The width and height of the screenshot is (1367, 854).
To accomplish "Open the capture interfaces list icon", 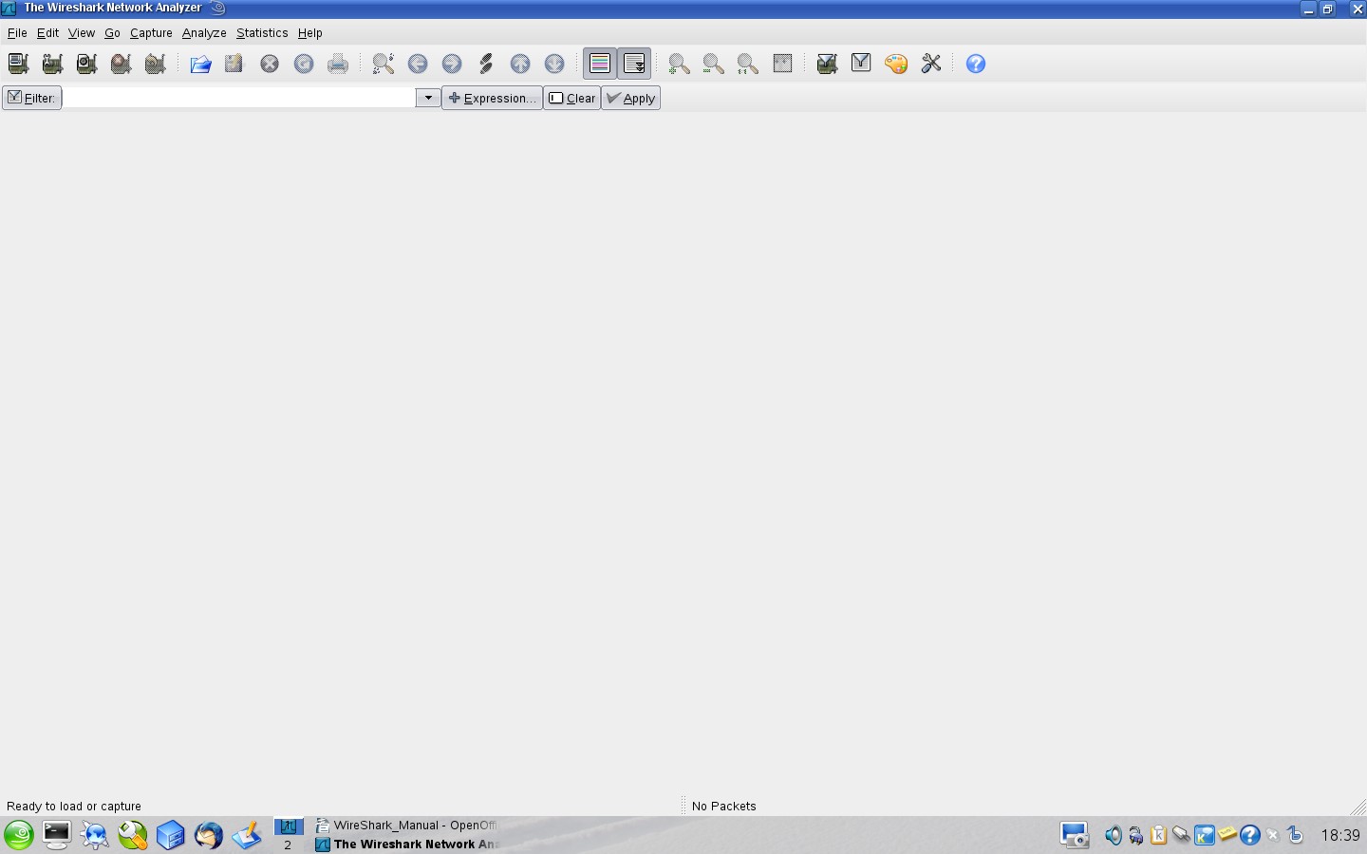I will 18,64.
